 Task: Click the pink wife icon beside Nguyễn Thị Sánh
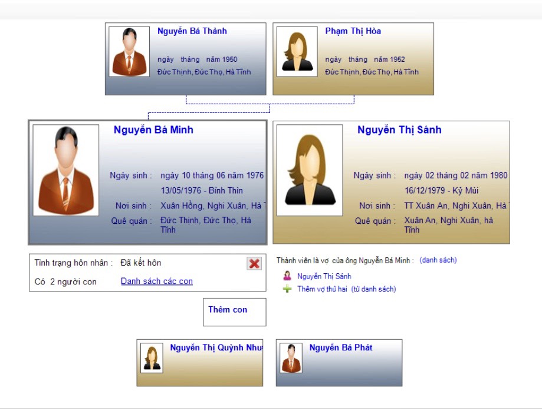[287, 276]
